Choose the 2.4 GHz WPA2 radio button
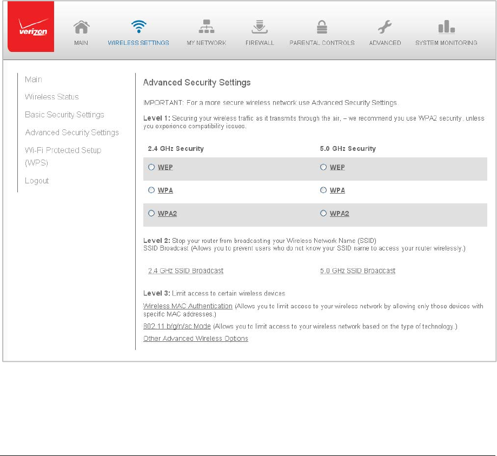Viewport: 497px width, 456px height. (151, 213)
